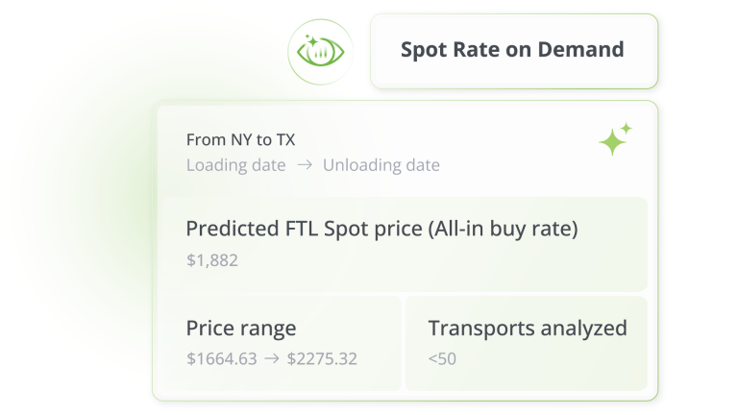738x415 pixels.
Task: Click the arrow between Loading and Unloading date
Action: click(x=304, y=165)
